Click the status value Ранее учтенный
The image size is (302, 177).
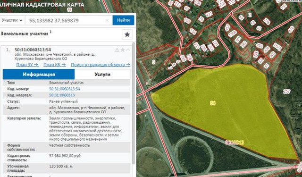coord(63,101)
